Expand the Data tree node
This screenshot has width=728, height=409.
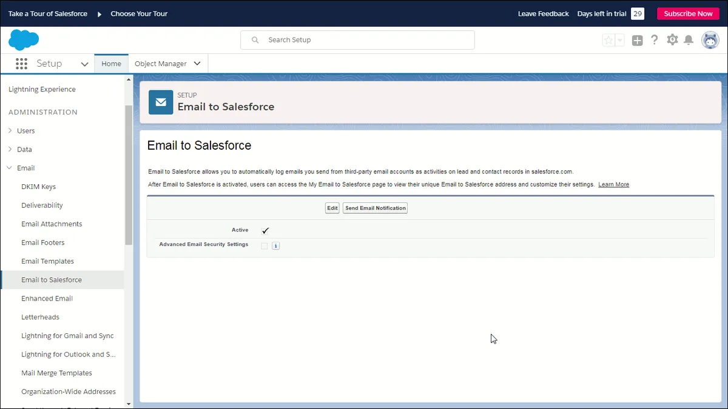tap(10, 150)
